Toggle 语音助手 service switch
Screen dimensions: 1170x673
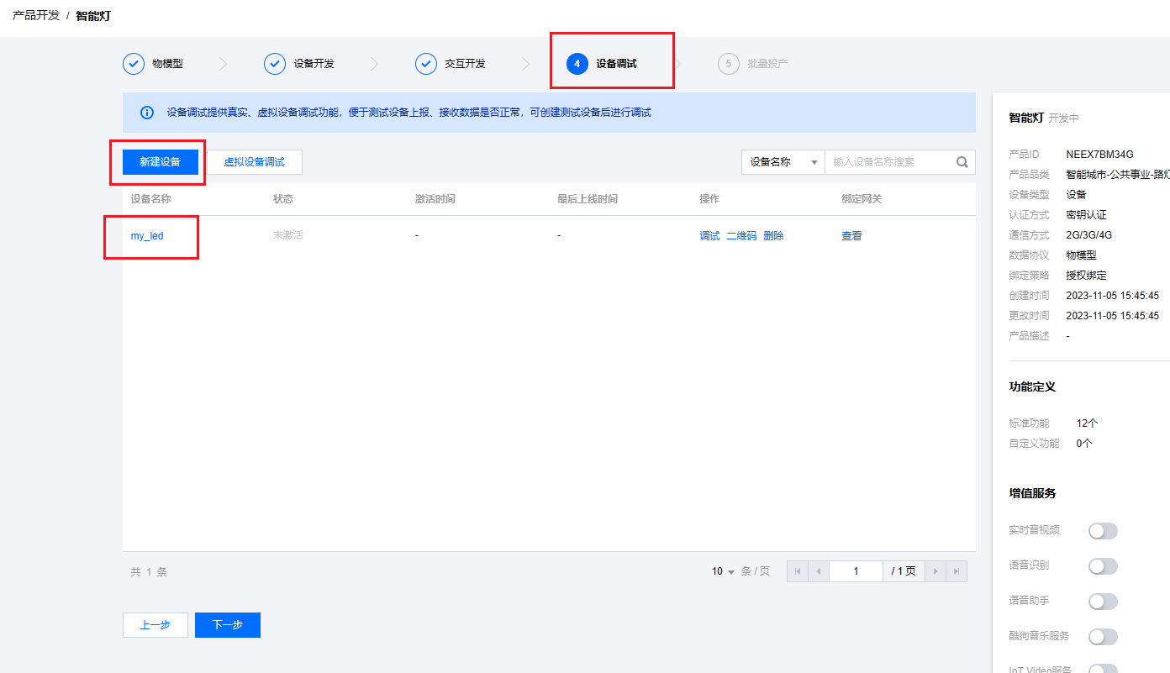point(1103,602)
